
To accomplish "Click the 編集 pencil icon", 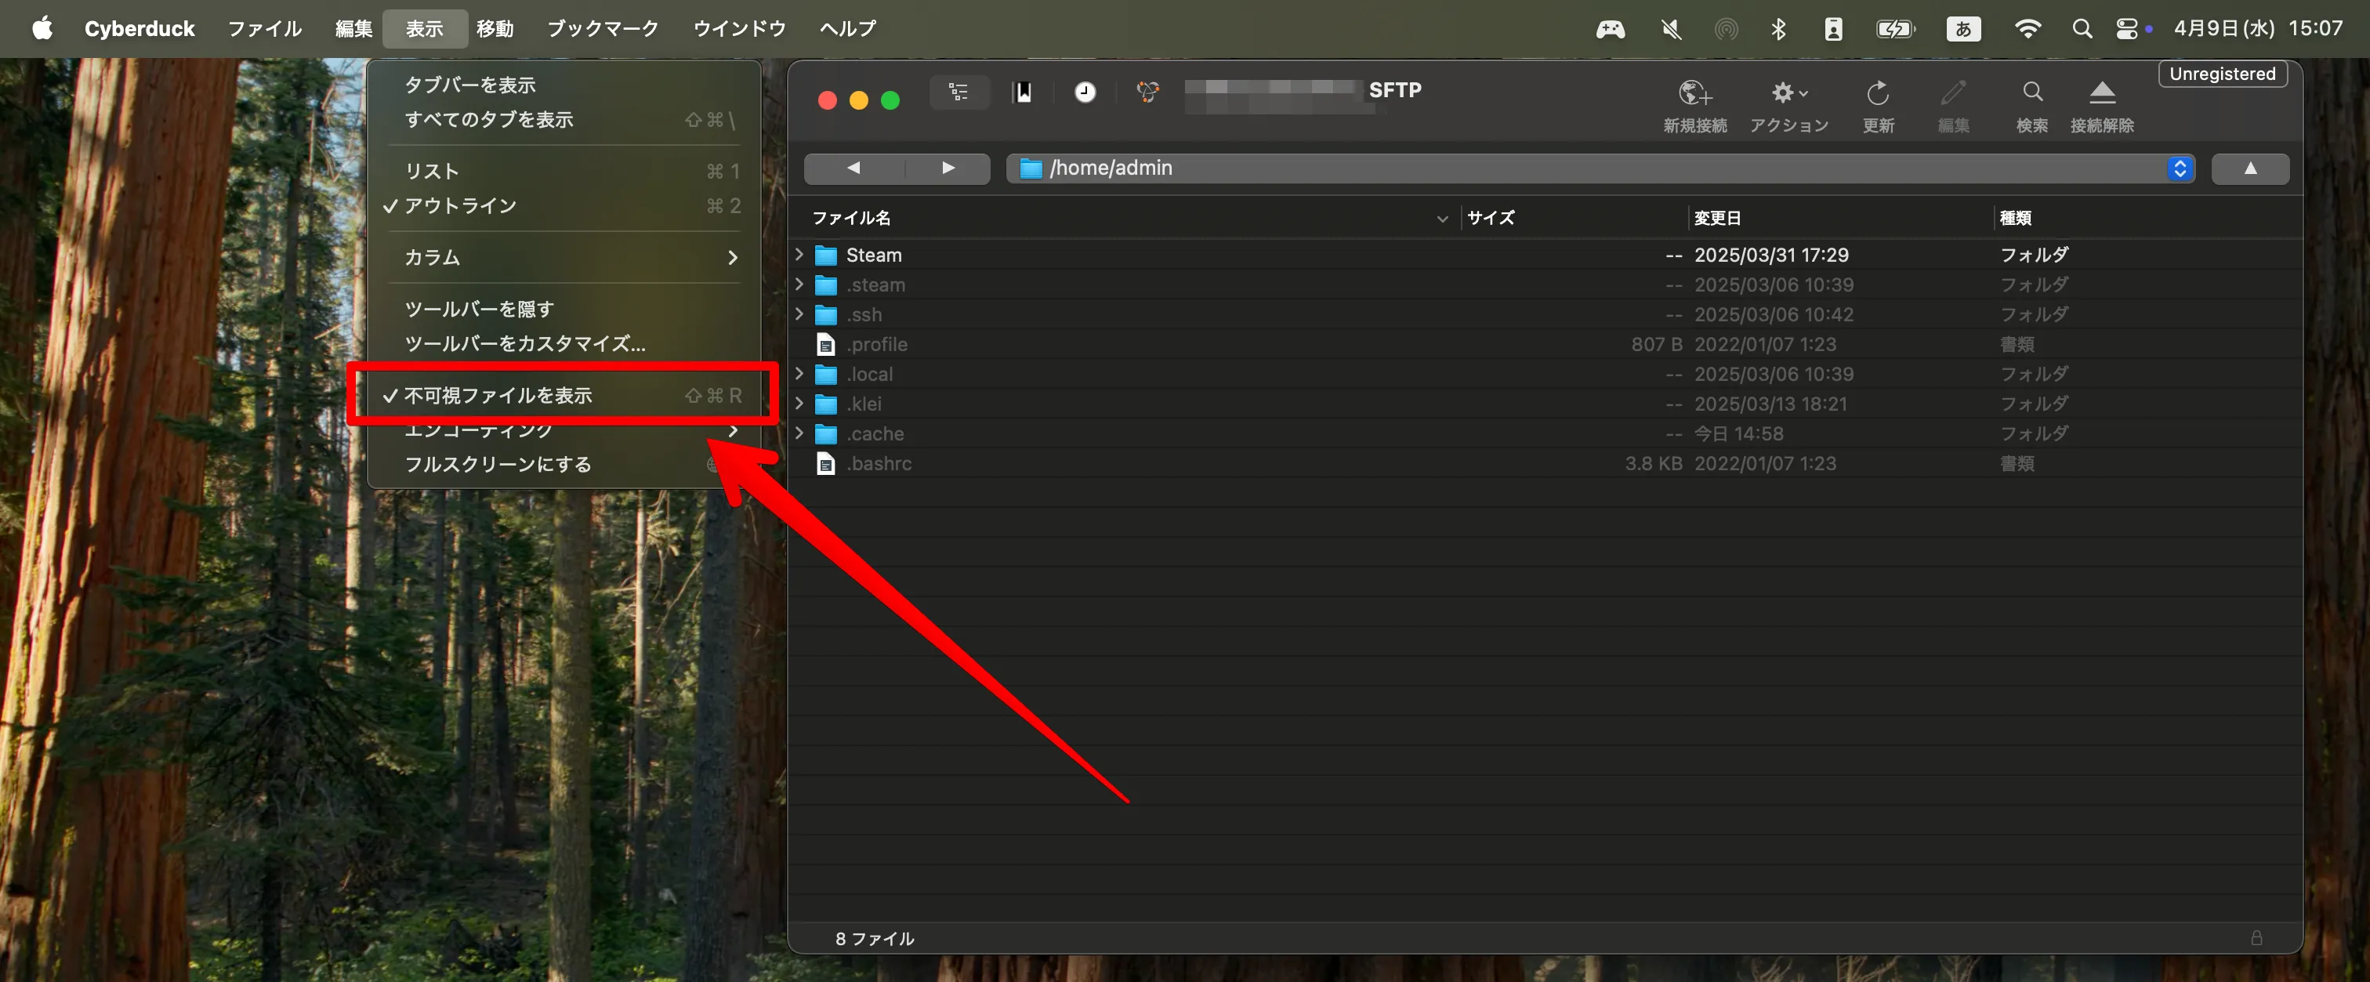I will (1953, 93).
